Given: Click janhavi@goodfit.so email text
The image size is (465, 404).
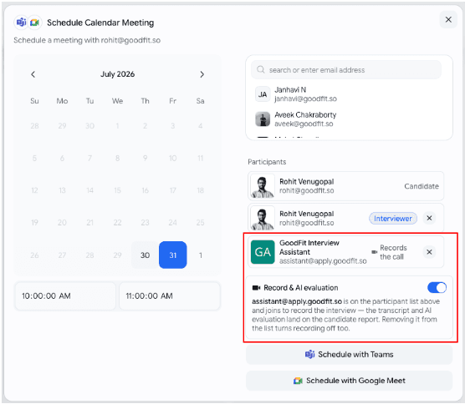Looking at the screenshot, I should 305,98.
